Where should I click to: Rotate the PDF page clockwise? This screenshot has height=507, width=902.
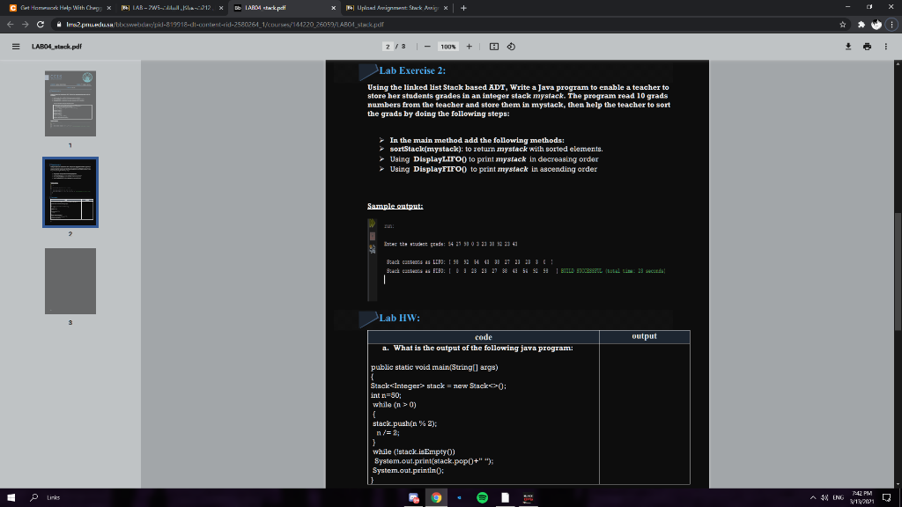tap(511, 47)
